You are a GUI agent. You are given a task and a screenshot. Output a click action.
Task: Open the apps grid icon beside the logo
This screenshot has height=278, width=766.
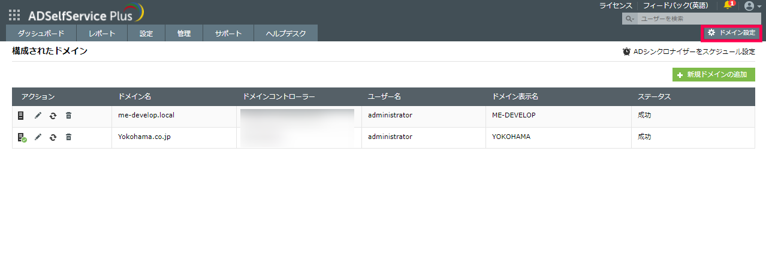[14, 15]
